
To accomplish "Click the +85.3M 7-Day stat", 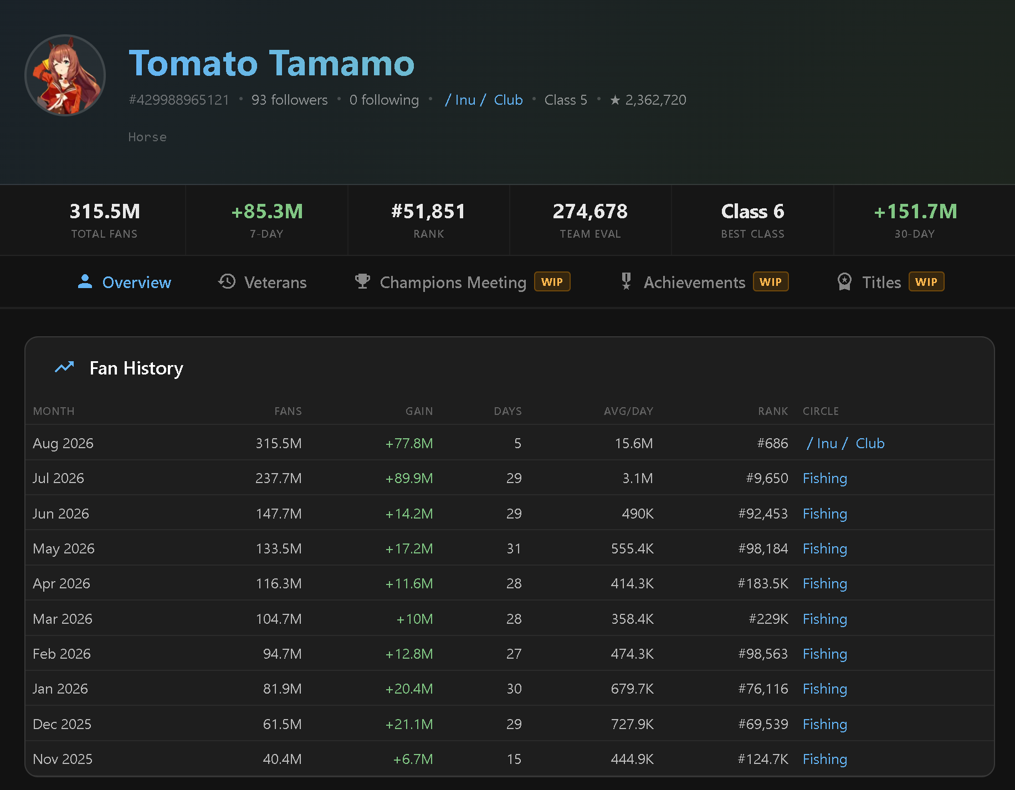I will click(x=266, y=220).
